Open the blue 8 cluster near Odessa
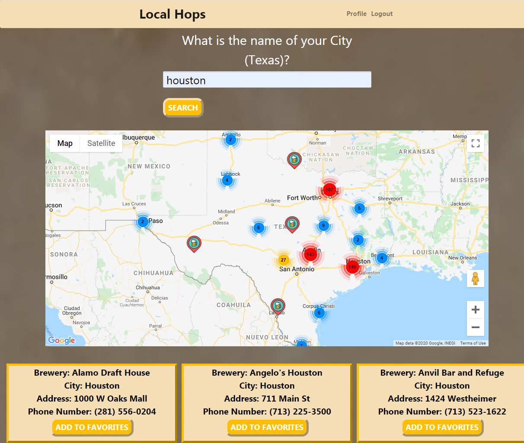The width and height of the screenshot is (524, 443). (259, 228)
